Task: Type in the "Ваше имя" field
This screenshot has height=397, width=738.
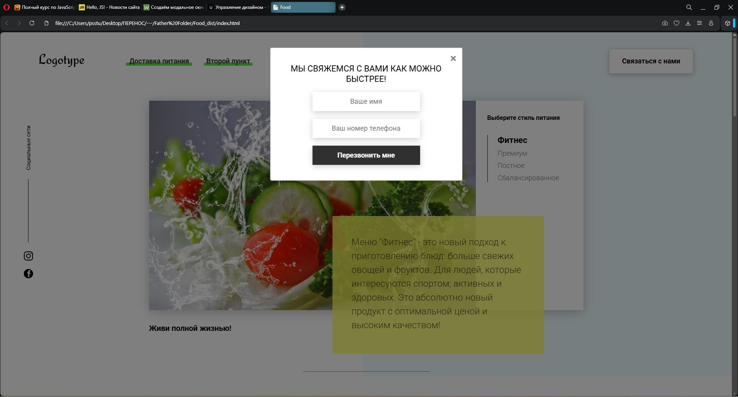Action: click(x=366, y=101)
